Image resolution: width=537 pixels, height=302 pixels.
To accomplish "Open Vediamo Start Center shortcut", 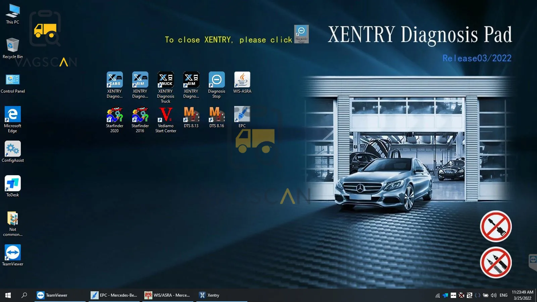I will coord(165,120).
